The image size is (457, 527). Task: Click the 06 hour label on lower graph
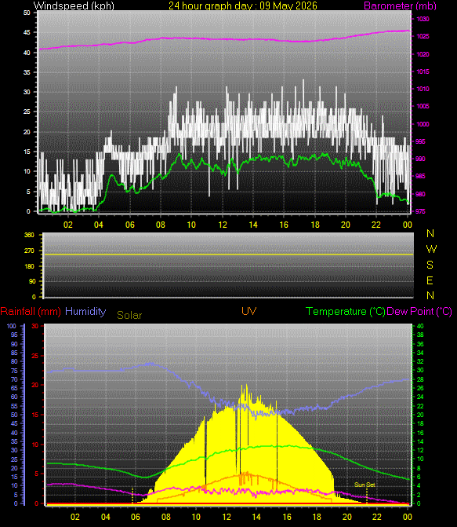tap(136, 517)
